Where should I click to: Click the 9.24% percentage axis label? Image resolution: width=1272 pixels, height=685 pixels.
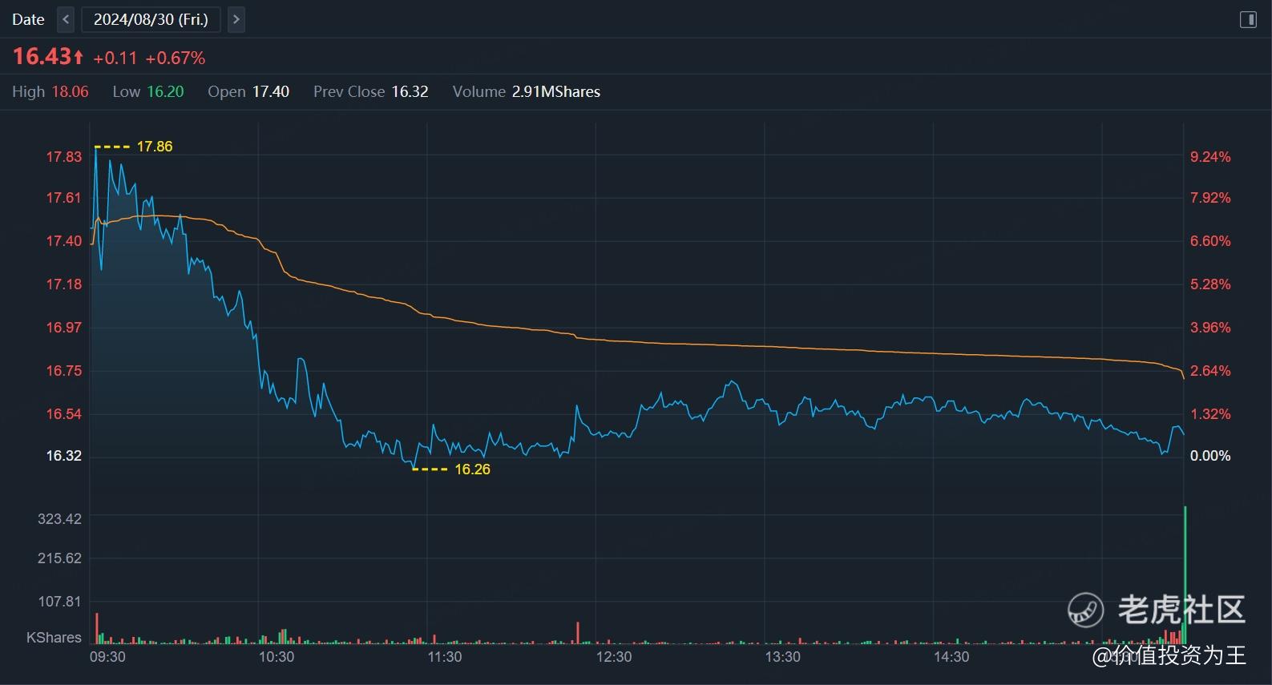click(1209, 157)
